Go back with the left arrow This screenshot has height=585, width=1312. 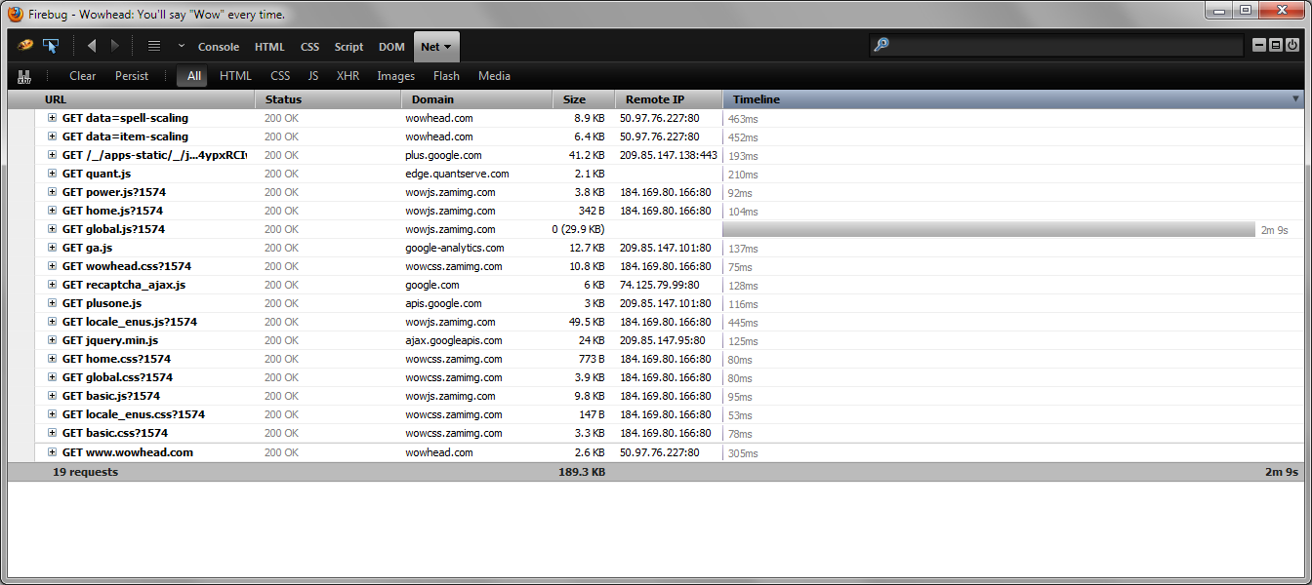coord(92,46)
